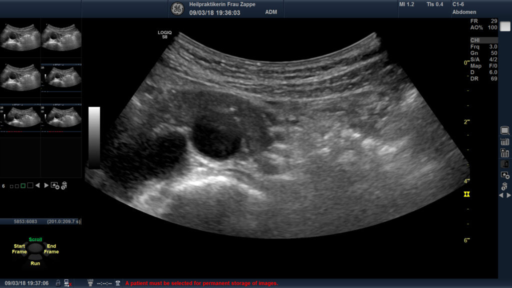Click the network disconnected icon in status bar
Image resolution: width=512 pixels, height=288 pixels.
click(67, 283)
